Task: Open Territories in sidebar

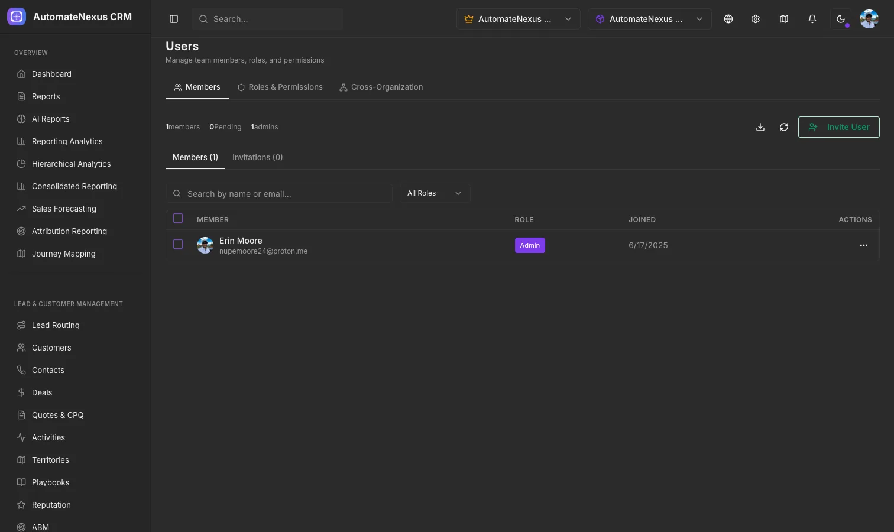Action: (76, 460)
